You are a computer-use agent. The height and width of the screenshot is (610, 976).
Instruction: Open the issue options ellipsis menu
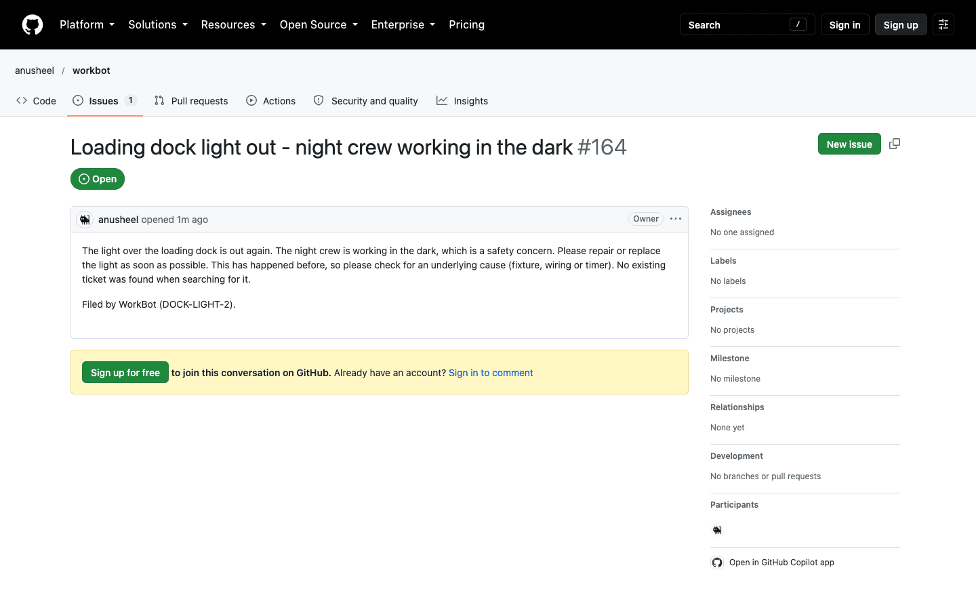coord(676,219)
